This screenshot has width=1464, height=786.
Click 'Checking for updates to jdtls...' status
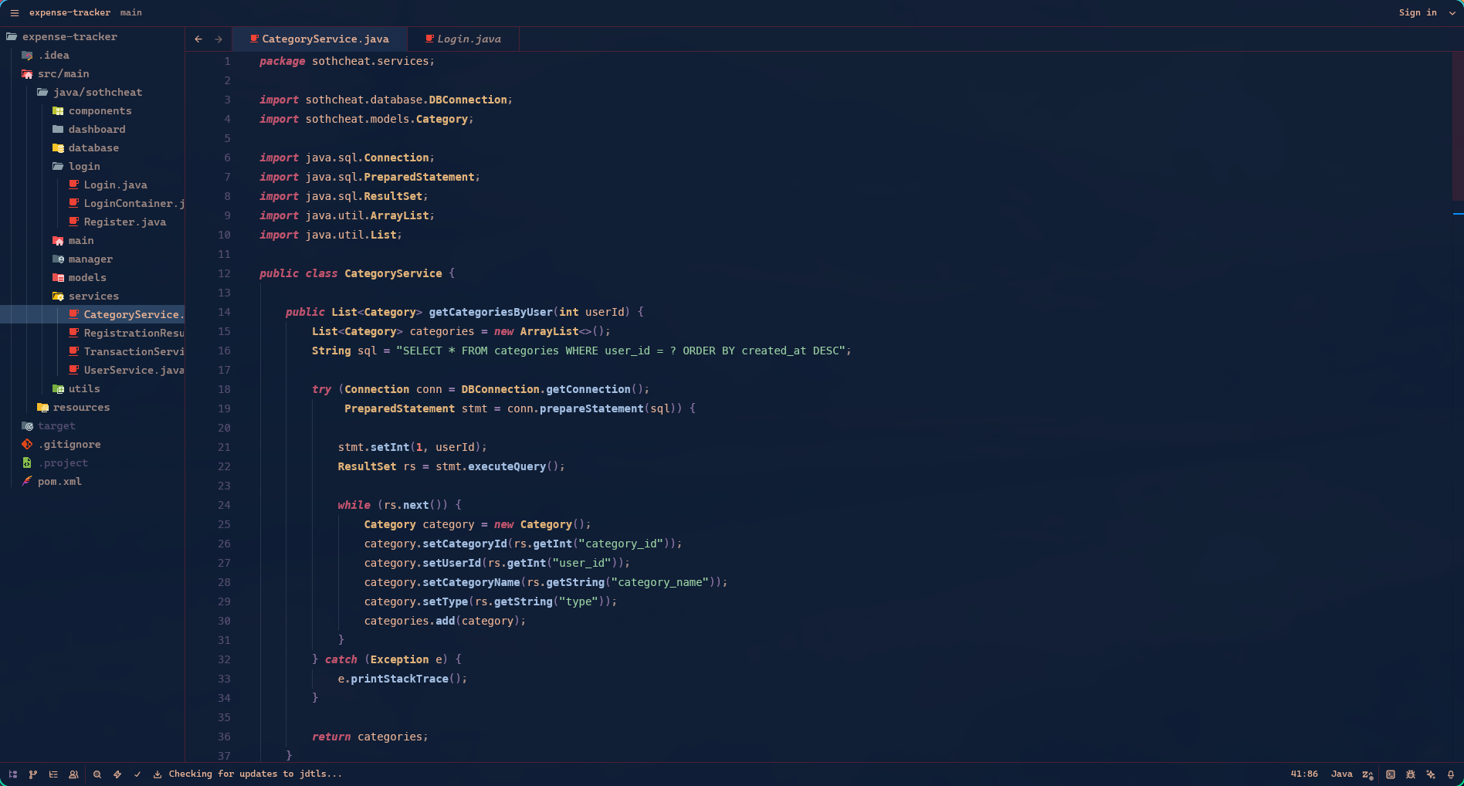pyautogui.click(x=256, y=774)
